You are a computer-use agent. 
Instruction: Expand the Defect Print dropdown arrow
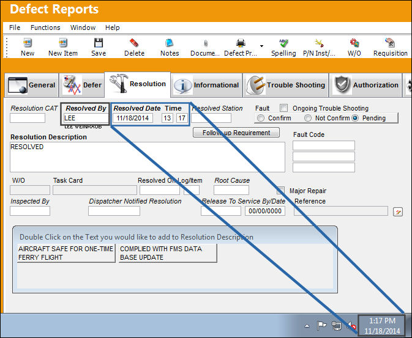(x=261, y=46)
